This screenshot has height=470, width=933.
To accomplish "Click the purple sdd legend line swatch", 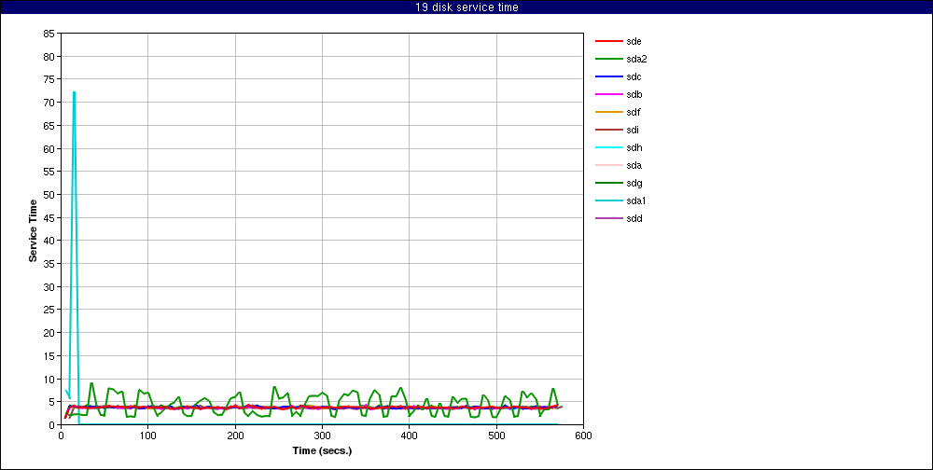I will (608, 218).
